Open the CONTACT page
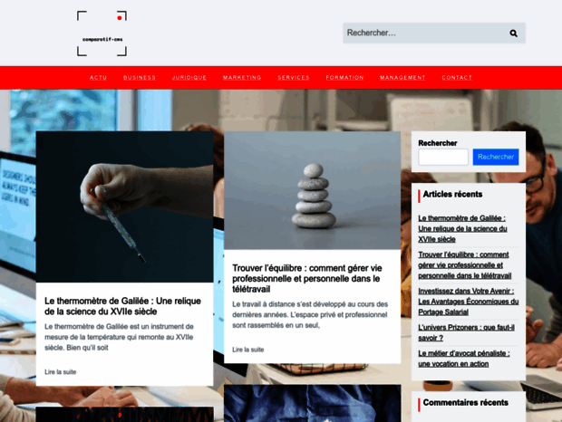 point(457,78)
